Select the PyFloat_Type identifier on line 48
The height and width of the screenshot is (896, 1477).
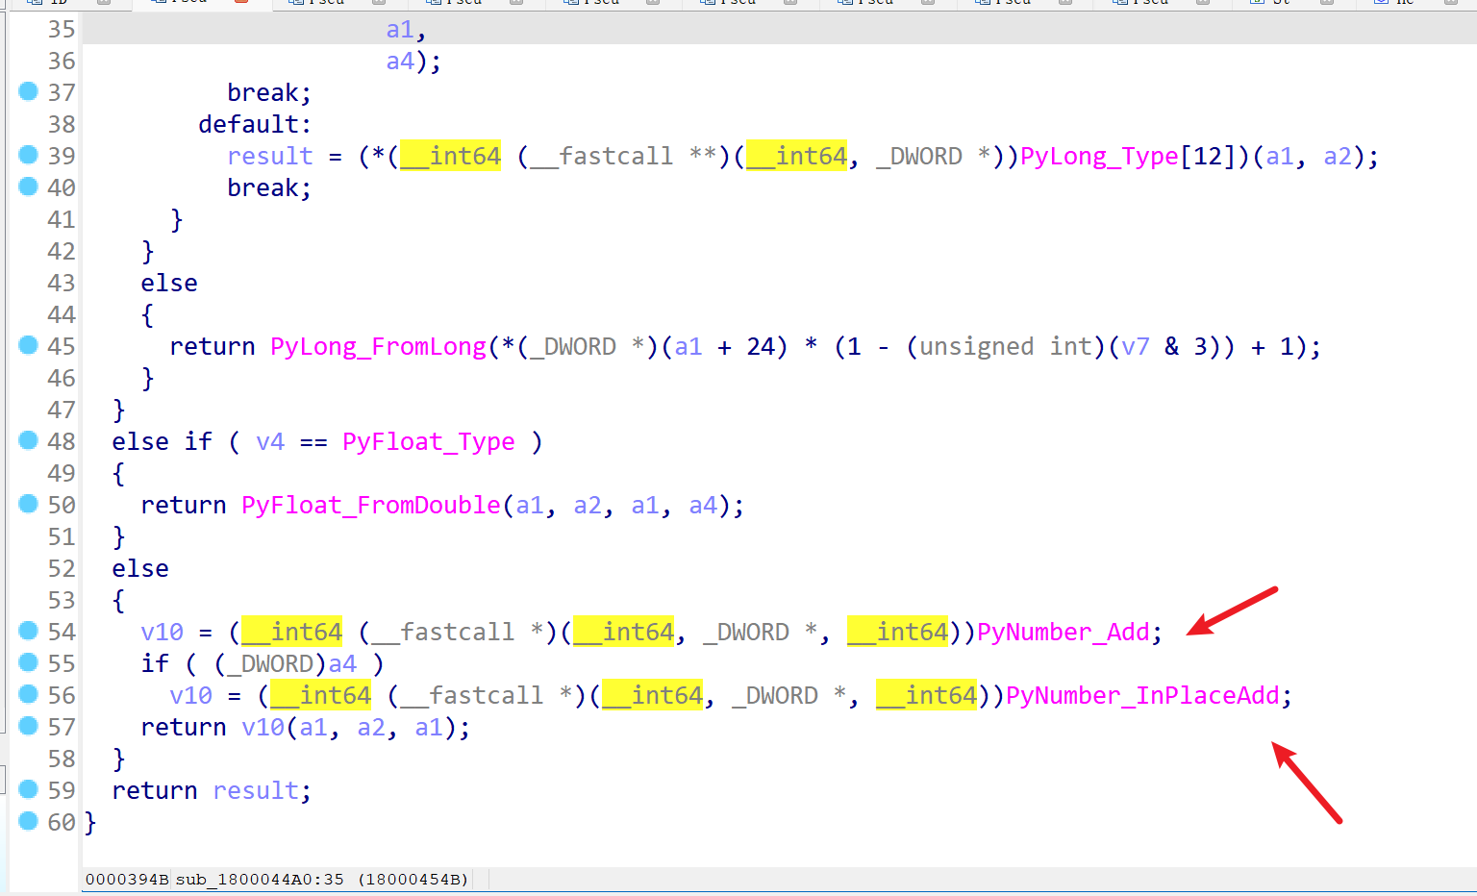pyautogui.click(x=429, y=441)
